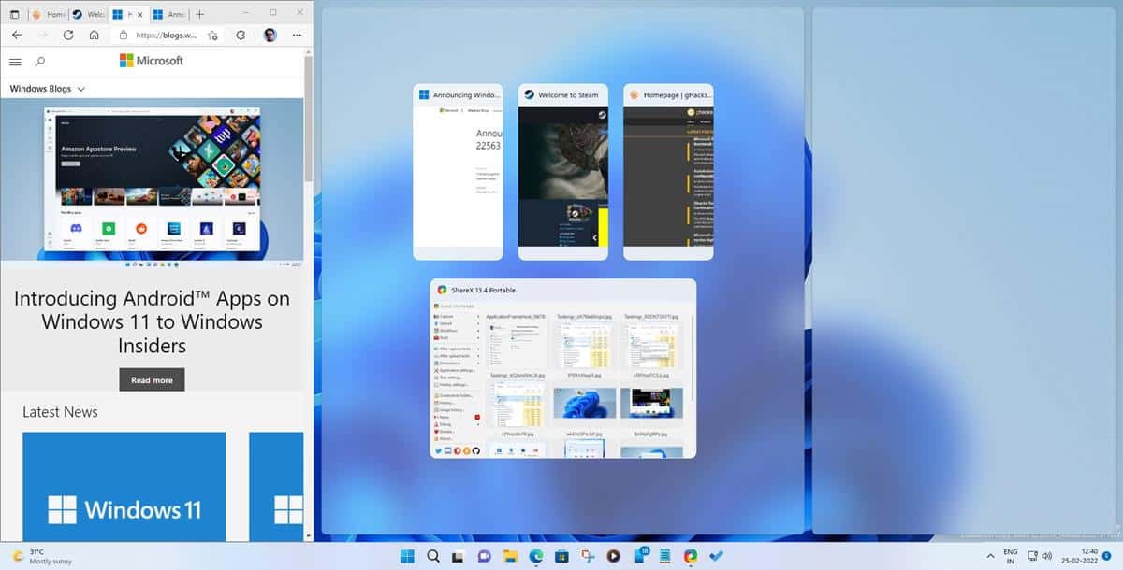Open the Edge home page
This screenshot has height=570, width=1123.
point(95,36)
